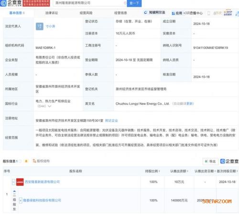
Task: Click the search box containing 滁州隆易新能源有限公司
Action: (90, 3)
